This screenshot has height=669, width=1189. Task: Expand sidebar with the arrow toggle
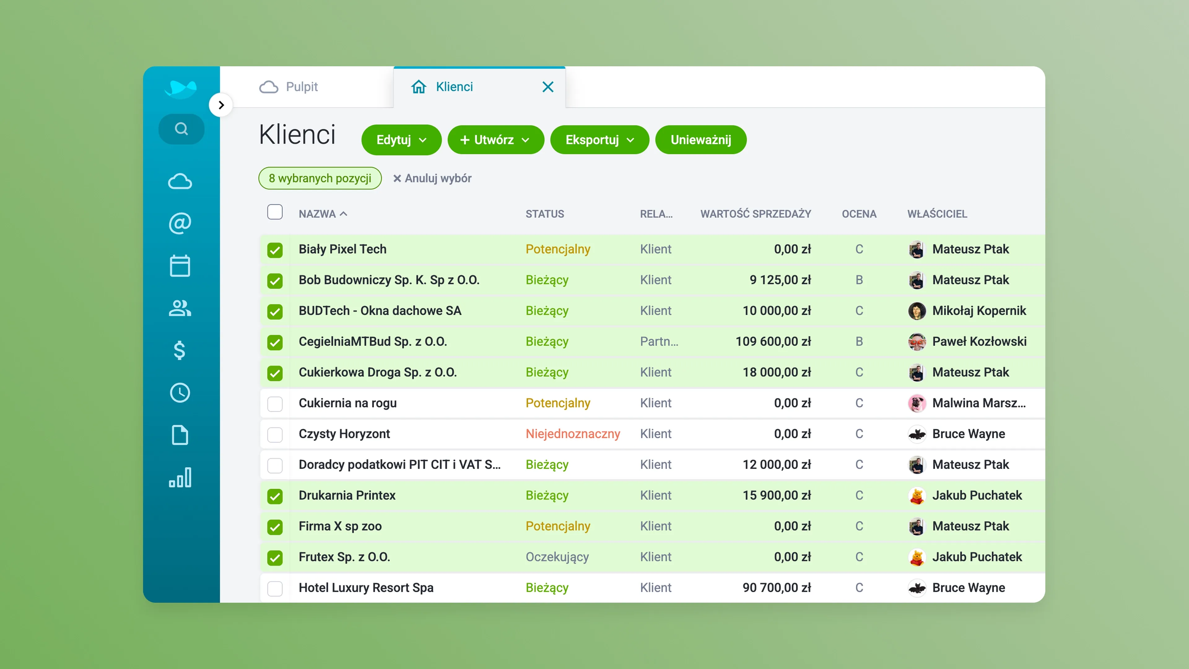click(x=221, y=105)
